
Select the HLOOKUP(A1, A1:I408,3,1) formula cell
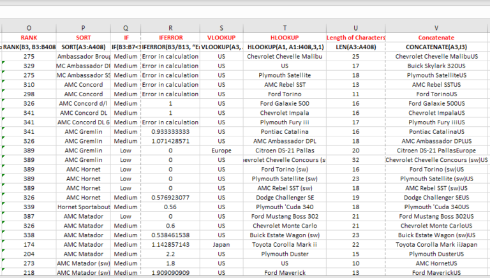pyautogui.click(x=285, y=47)
